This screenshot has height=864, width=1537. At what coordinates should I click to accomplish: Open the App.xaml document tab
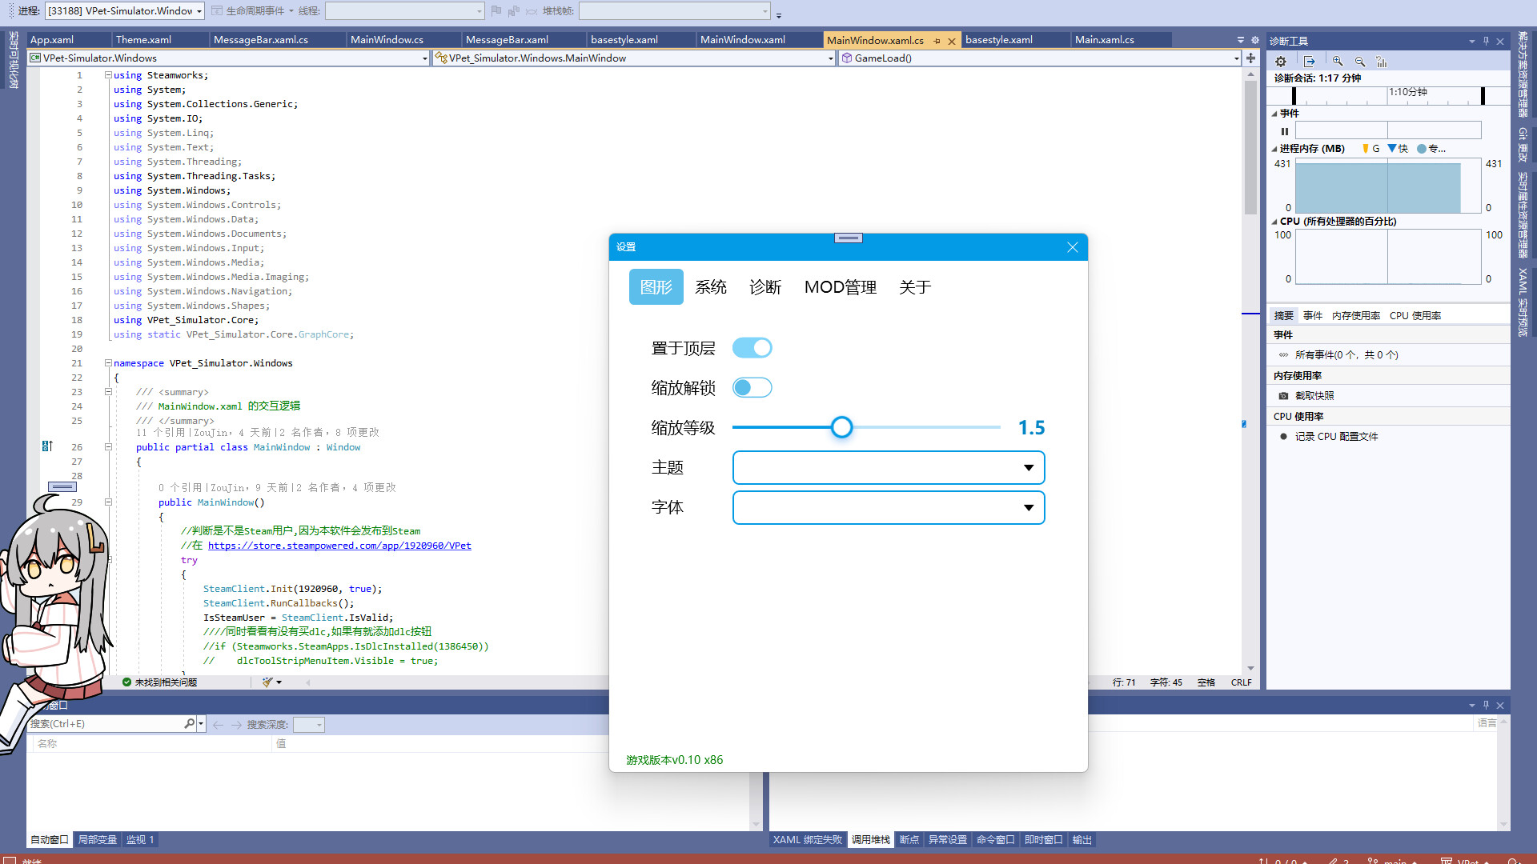[x=69, y=40]
